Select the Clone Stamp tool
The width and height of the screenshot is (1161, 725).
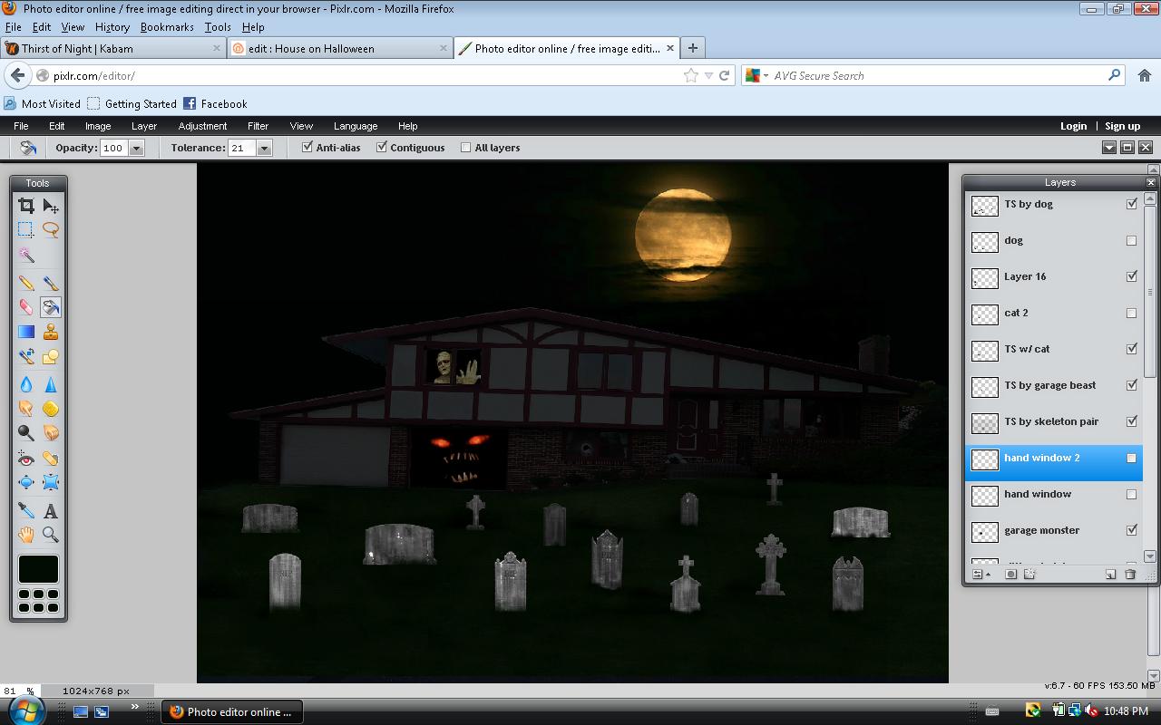pyautogui.click(x=51, y=332)
